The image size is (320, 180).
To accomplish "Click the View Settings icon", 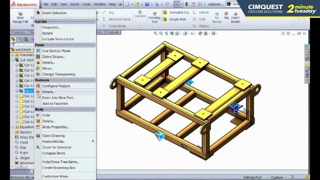I will 213,33.
